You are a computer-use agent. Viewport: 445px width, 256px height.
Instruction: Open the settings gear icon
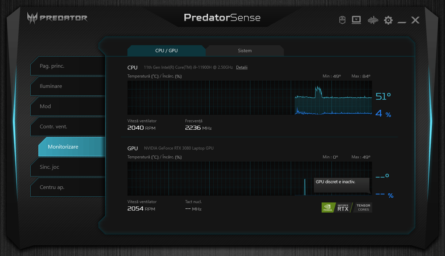[388, 20]
